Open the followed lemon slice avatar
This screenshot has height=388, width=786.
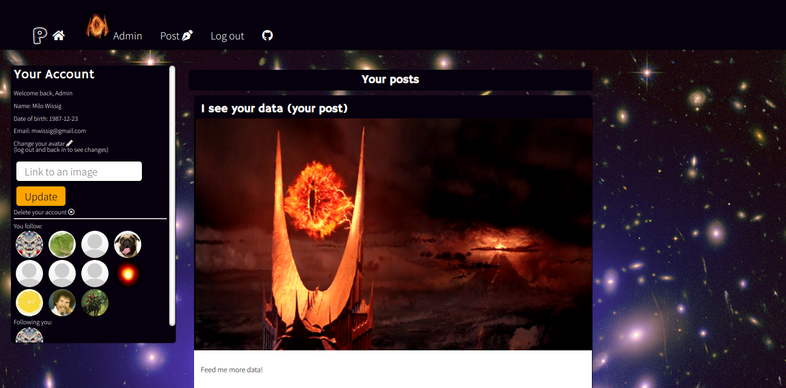pyautogui.click(x=29, y=302)
